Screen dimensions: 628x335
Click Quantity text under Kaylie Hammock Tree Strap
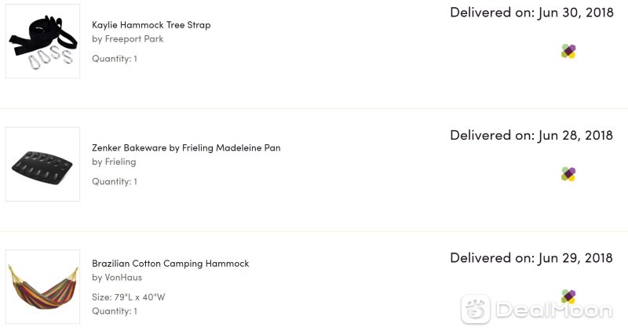tap(115, 59)
